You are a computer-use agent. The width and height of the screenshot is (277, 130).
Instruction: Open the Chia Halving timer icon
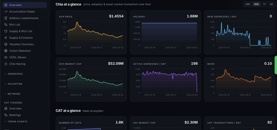coord(6,64)
